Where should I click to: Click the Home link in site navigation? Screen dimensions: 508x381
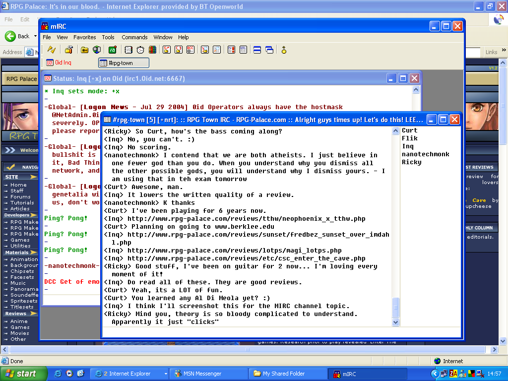point(18,185)
